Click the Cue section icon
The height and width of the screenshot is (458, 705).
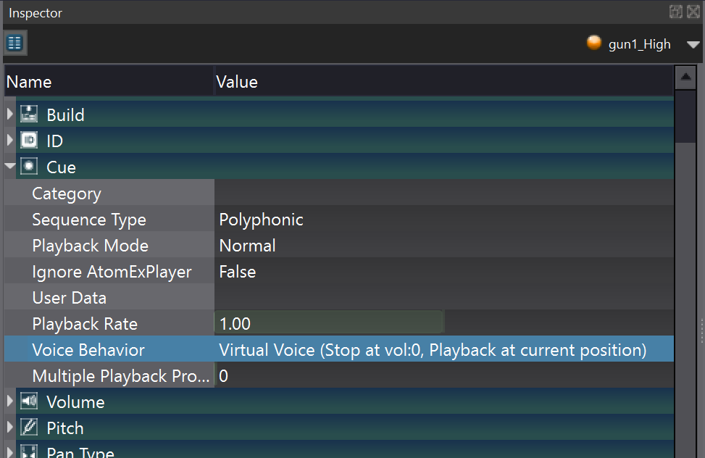[29, 167]
